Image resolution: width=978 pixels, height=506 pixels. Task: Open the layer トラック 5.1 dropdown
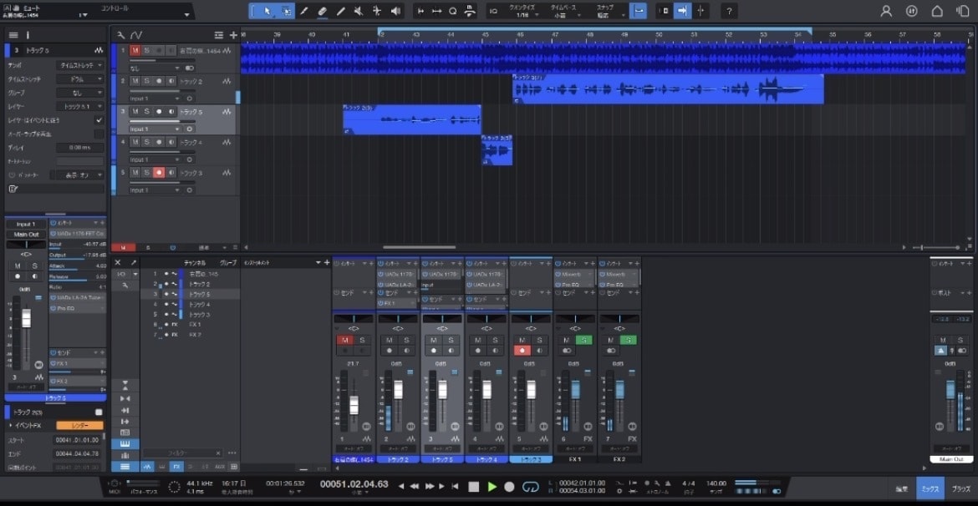[x=80, y=107]
